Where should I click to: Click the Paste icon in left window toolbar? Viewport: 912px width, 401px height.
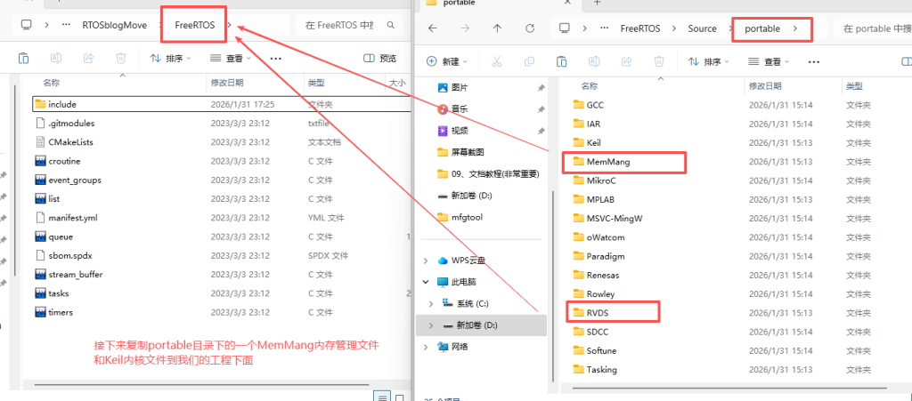[23, 59]
